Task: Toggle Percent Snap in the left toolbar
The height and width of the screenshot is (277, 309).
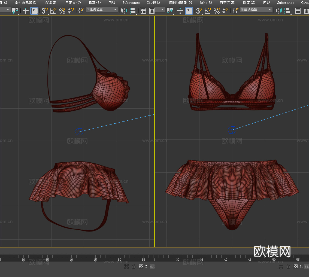Action: tap(62, 11)
